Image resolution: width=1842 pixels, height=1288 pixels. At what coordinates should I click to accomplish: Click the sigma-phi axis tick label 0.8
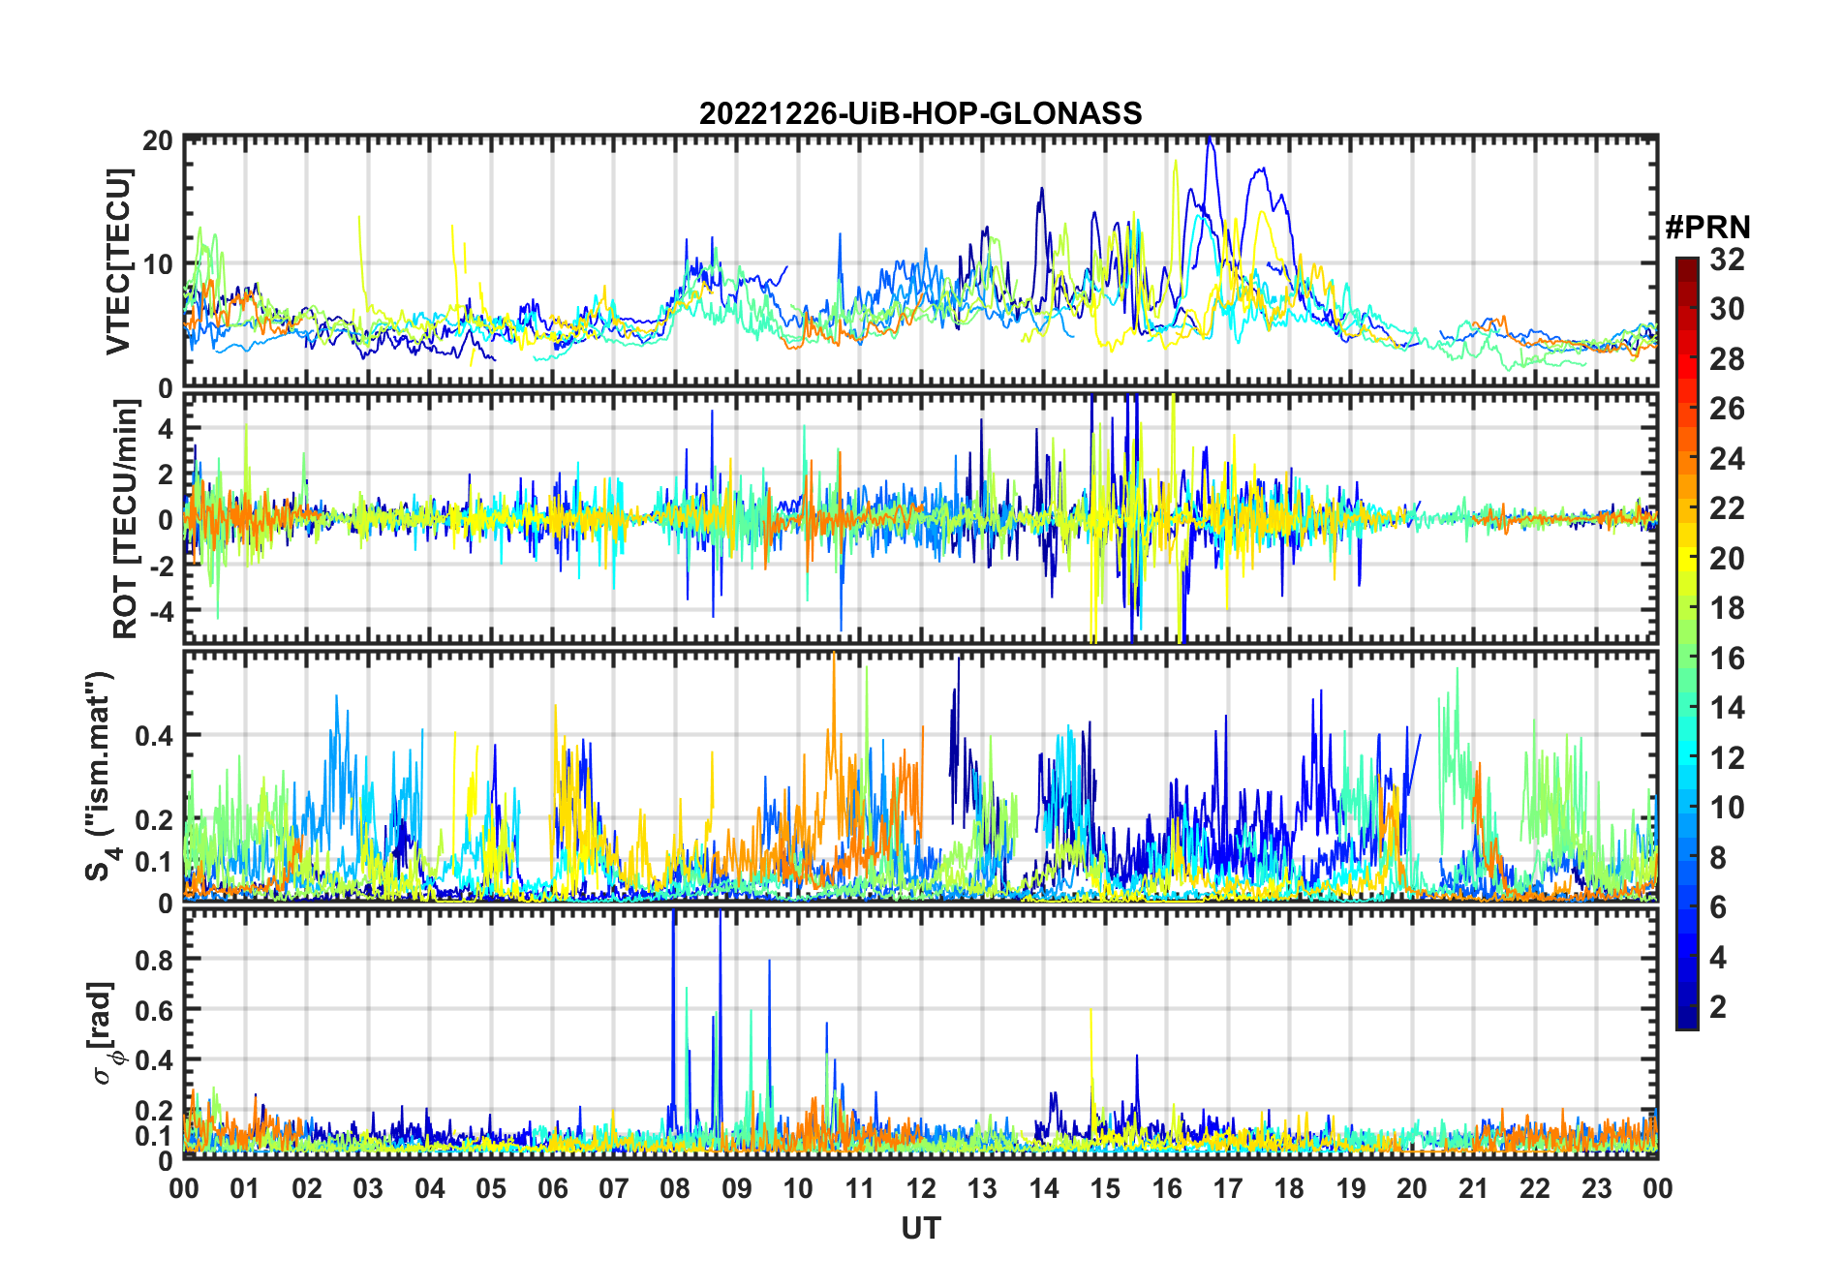pos(154,959)
